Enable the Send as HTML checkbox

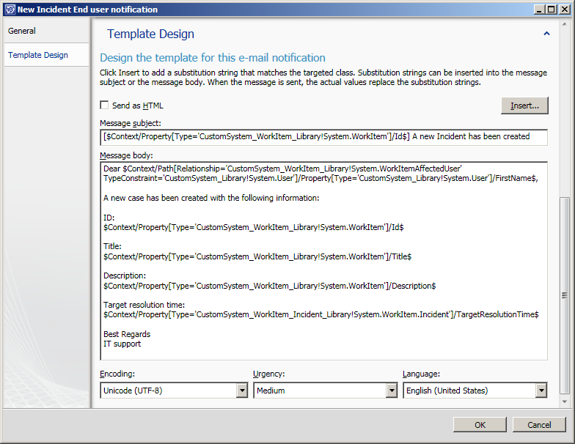104,106
